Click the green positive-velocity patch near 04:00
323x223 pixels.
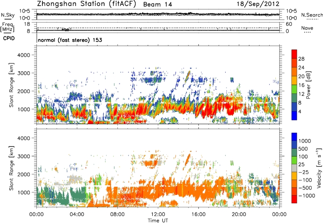click(x=78, y=194)
